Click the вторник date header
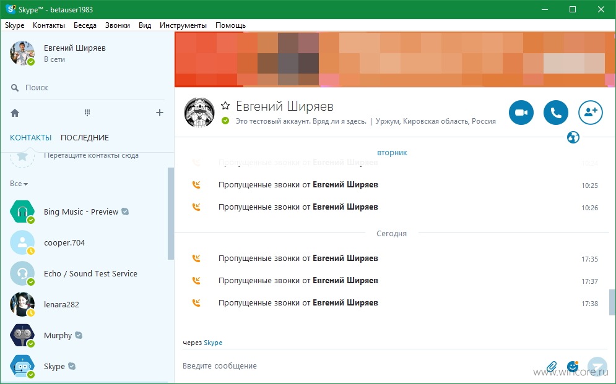The width and height of the screenshot is (616, 384). coord(392,153)
